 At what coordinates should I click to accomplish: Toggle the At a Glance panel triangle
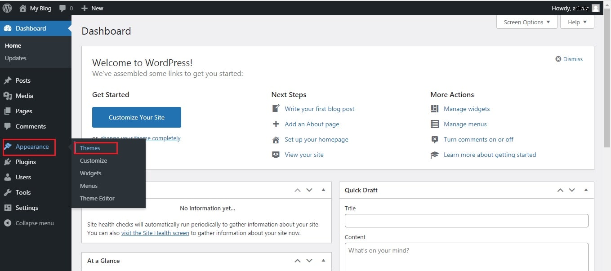(323, 261)
